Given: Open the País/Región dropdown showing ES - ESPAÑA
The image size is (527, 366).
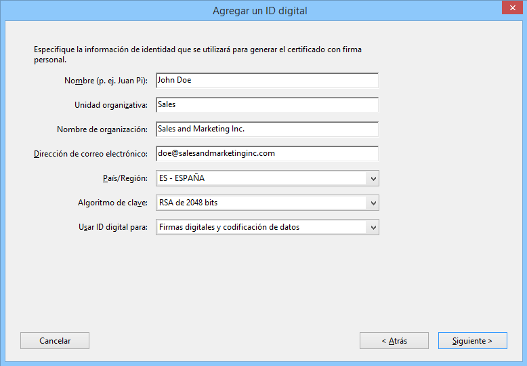Looking at the screenshot, I should pyautogui.click(x=267, y=178).
